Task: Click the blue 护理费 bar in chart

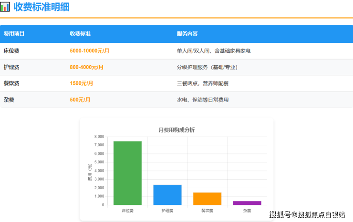Action: (167, 195)
